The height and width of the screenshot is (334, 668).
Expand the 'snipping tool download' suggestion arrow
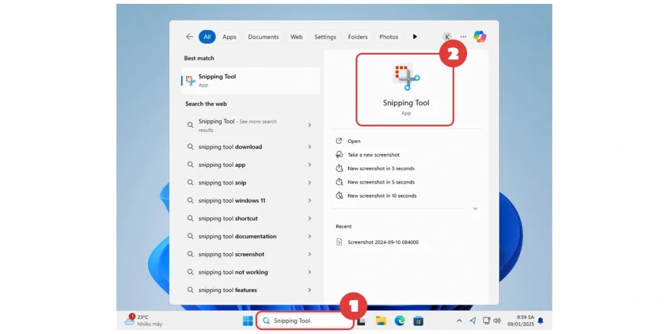coord(309,147)
